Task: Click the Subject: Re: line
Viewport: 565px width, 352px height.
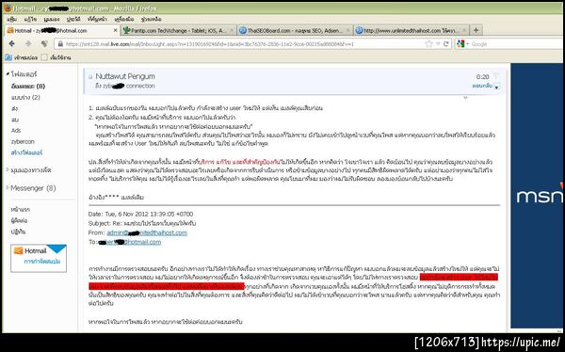Action: 142,223
